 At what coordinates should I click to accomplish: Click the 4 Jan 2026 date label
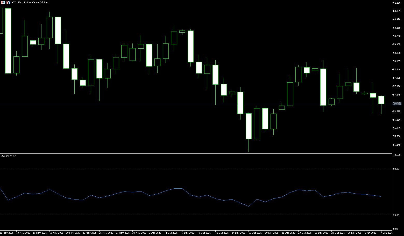[x=387, y=233]
